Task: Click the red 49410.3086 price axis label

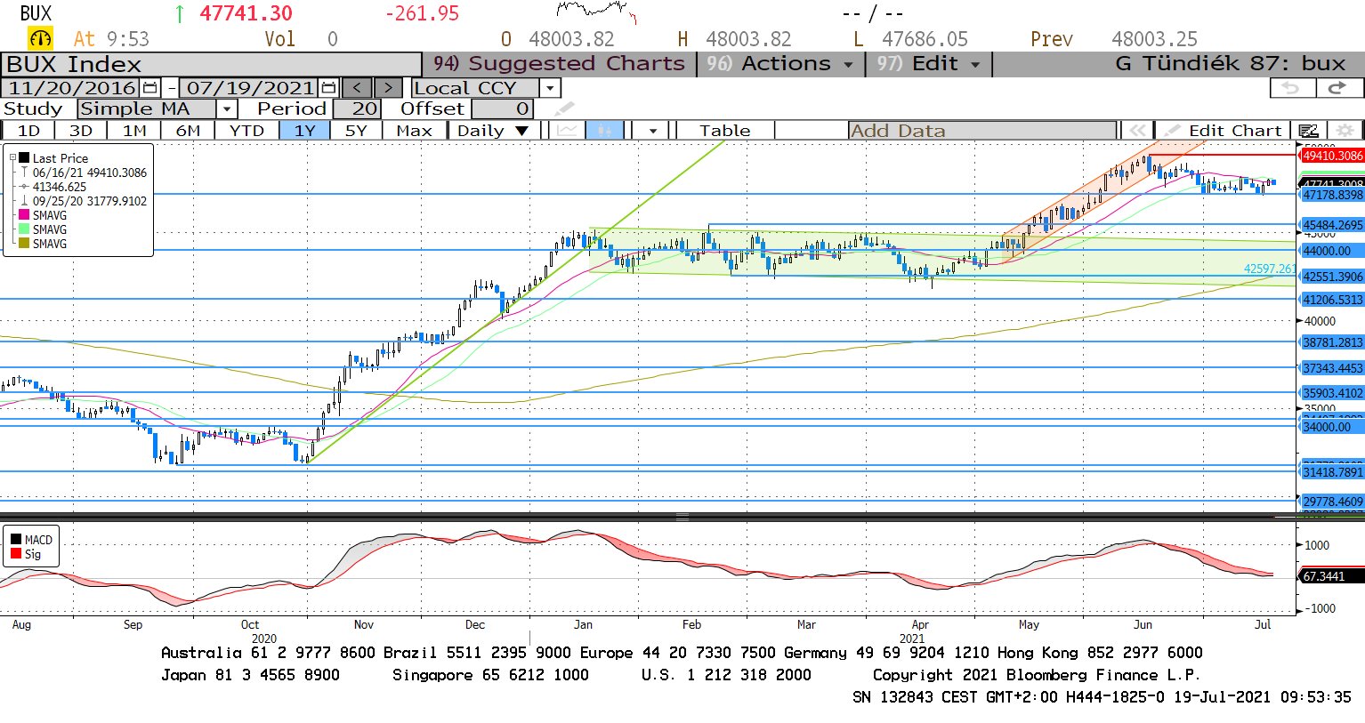Action: [x=1332, y=156]
